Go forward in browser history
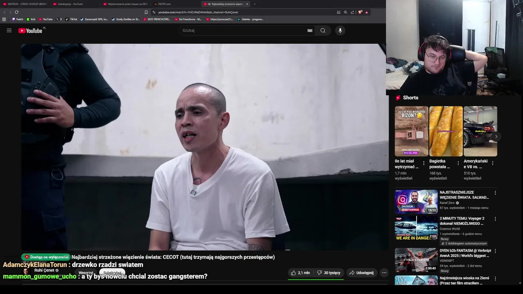 tap(10, 12)
